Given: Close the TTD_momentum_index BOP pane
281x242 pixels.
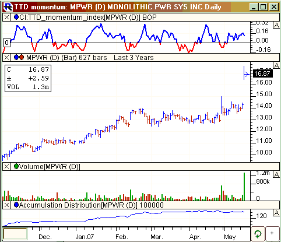Looking at the screenshot, I should click(x=6, y=17).
